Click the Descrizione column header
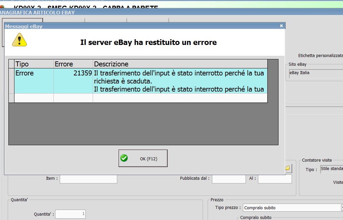This screenshot has width=343, height=220. click(180, 64)
